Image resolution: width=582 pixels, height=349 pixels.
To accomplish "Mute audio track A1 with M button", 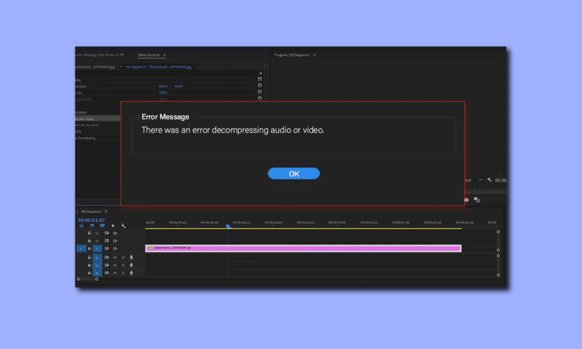I will pos(115,257).
